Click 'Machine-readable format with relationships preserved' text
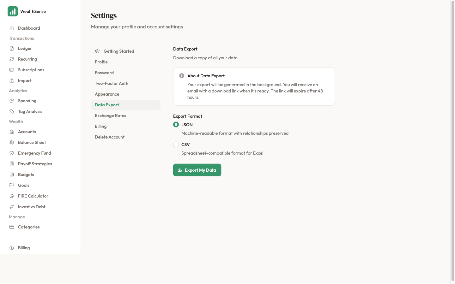This screenshot has height=284, width=455. click(x=235, y=133)
